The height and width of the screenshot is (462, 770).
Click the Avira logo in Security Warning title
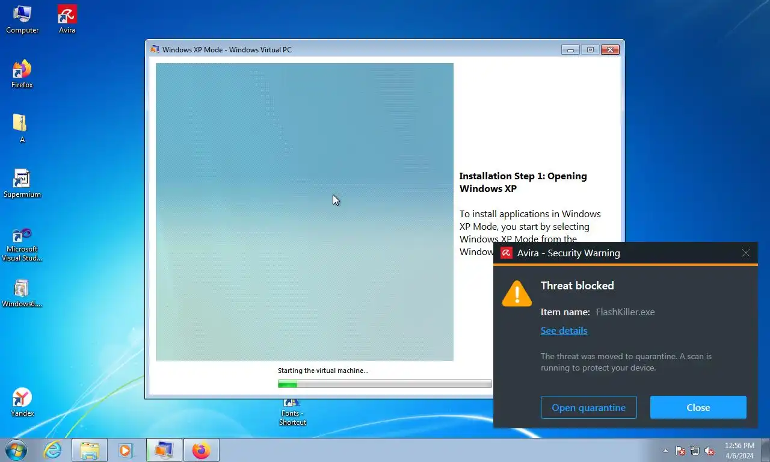(x=507, y=253)
